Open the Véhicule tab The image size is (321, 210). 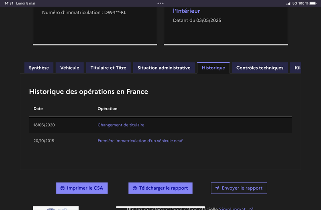coord(69,68)
